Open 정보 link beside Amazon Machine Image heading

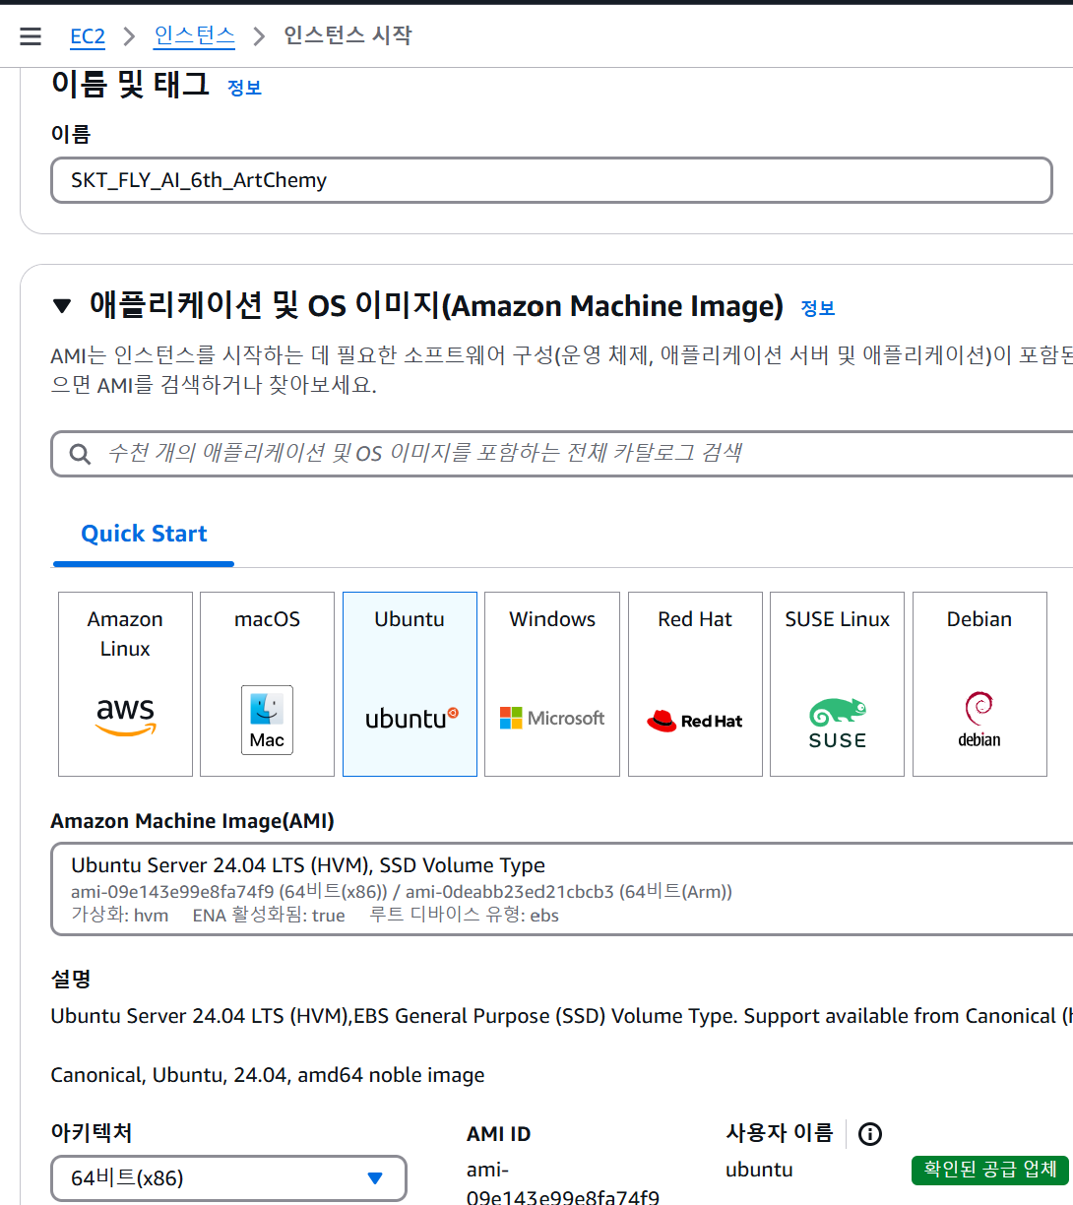818,308
